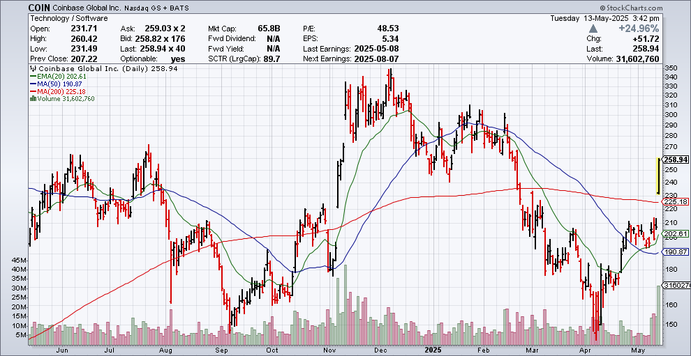Open the © StockCharts.com attribution
The width and height of the screenshot is (691, 356).
[x=631, y=8]
